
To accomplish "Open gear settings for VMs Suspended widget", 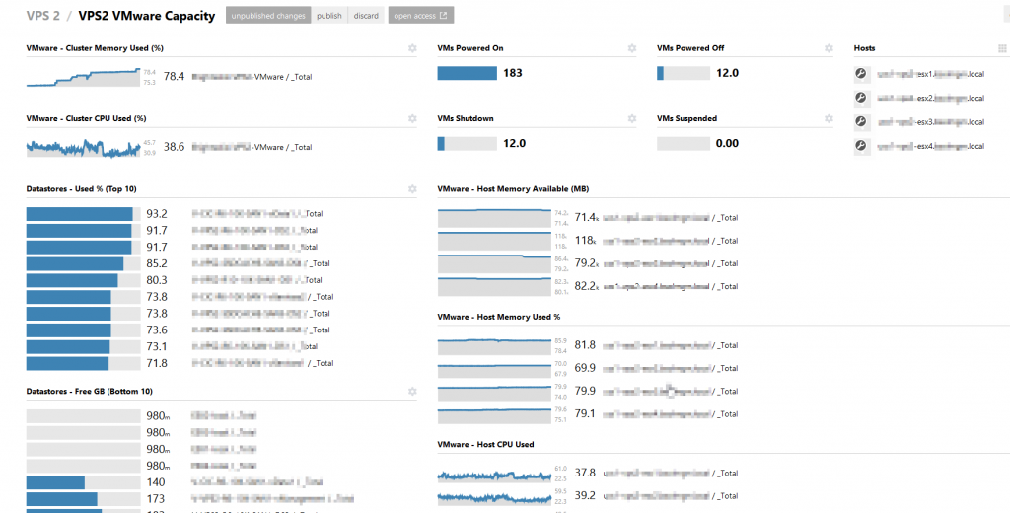I will (830, 119).
